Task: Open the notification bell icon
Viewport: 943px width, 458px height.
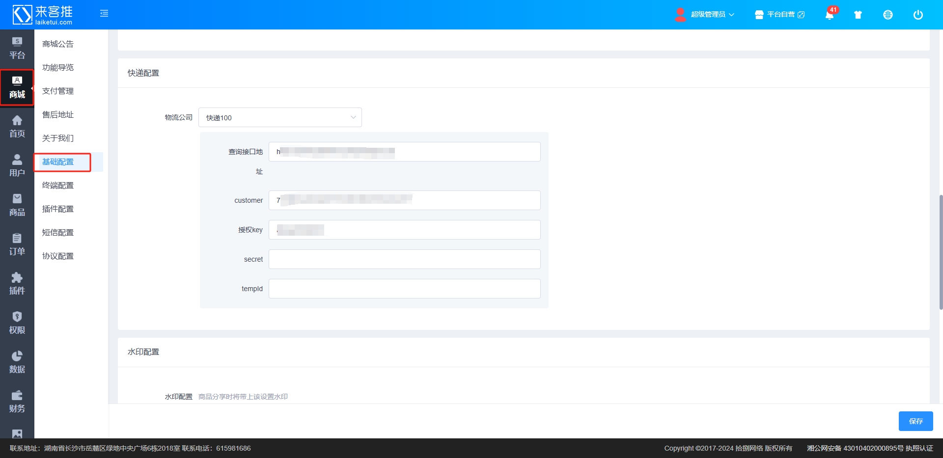Action: 830,15
